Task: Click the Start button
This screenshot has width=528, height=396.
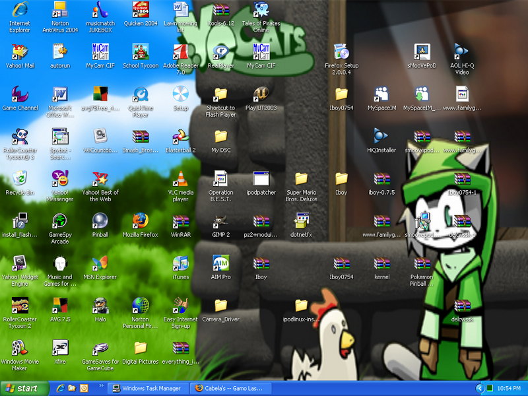Action: coord(25,388)
